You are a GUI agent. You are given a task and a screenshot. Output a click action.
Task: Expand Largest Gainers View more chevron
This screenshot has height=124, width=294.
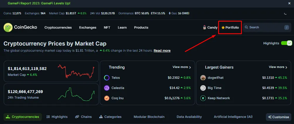[x=286, y=67]
